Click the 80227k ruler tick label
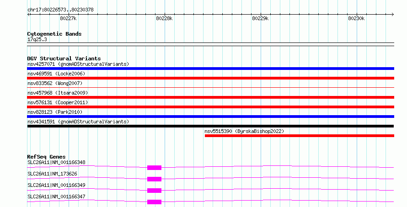 [68, 18]
